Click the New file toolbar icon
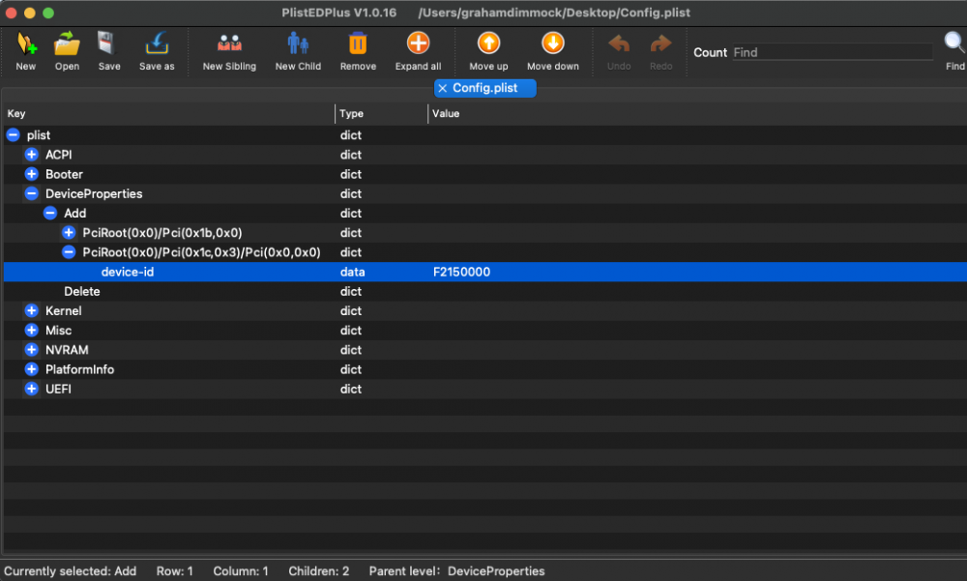 tap(26, 44)
